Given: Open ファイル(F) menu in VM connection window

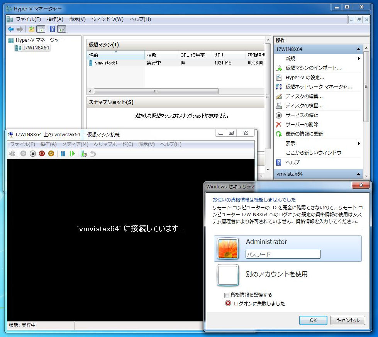Looking at the screenshot, I should click(22, 144).
